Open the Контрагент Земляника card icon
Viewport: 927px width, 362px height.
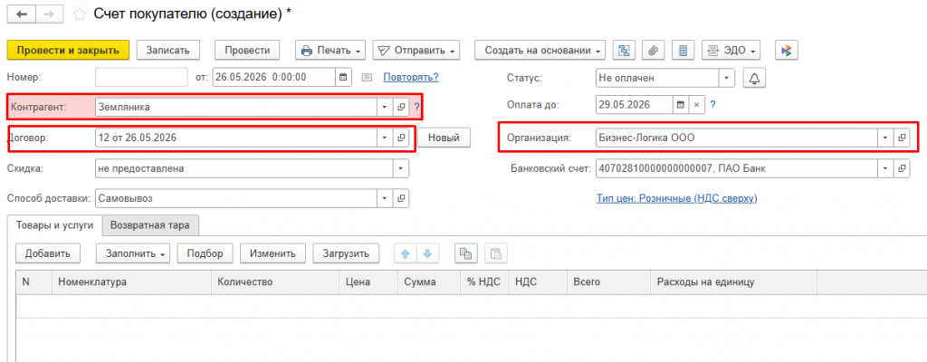click(x=401, y=107)
